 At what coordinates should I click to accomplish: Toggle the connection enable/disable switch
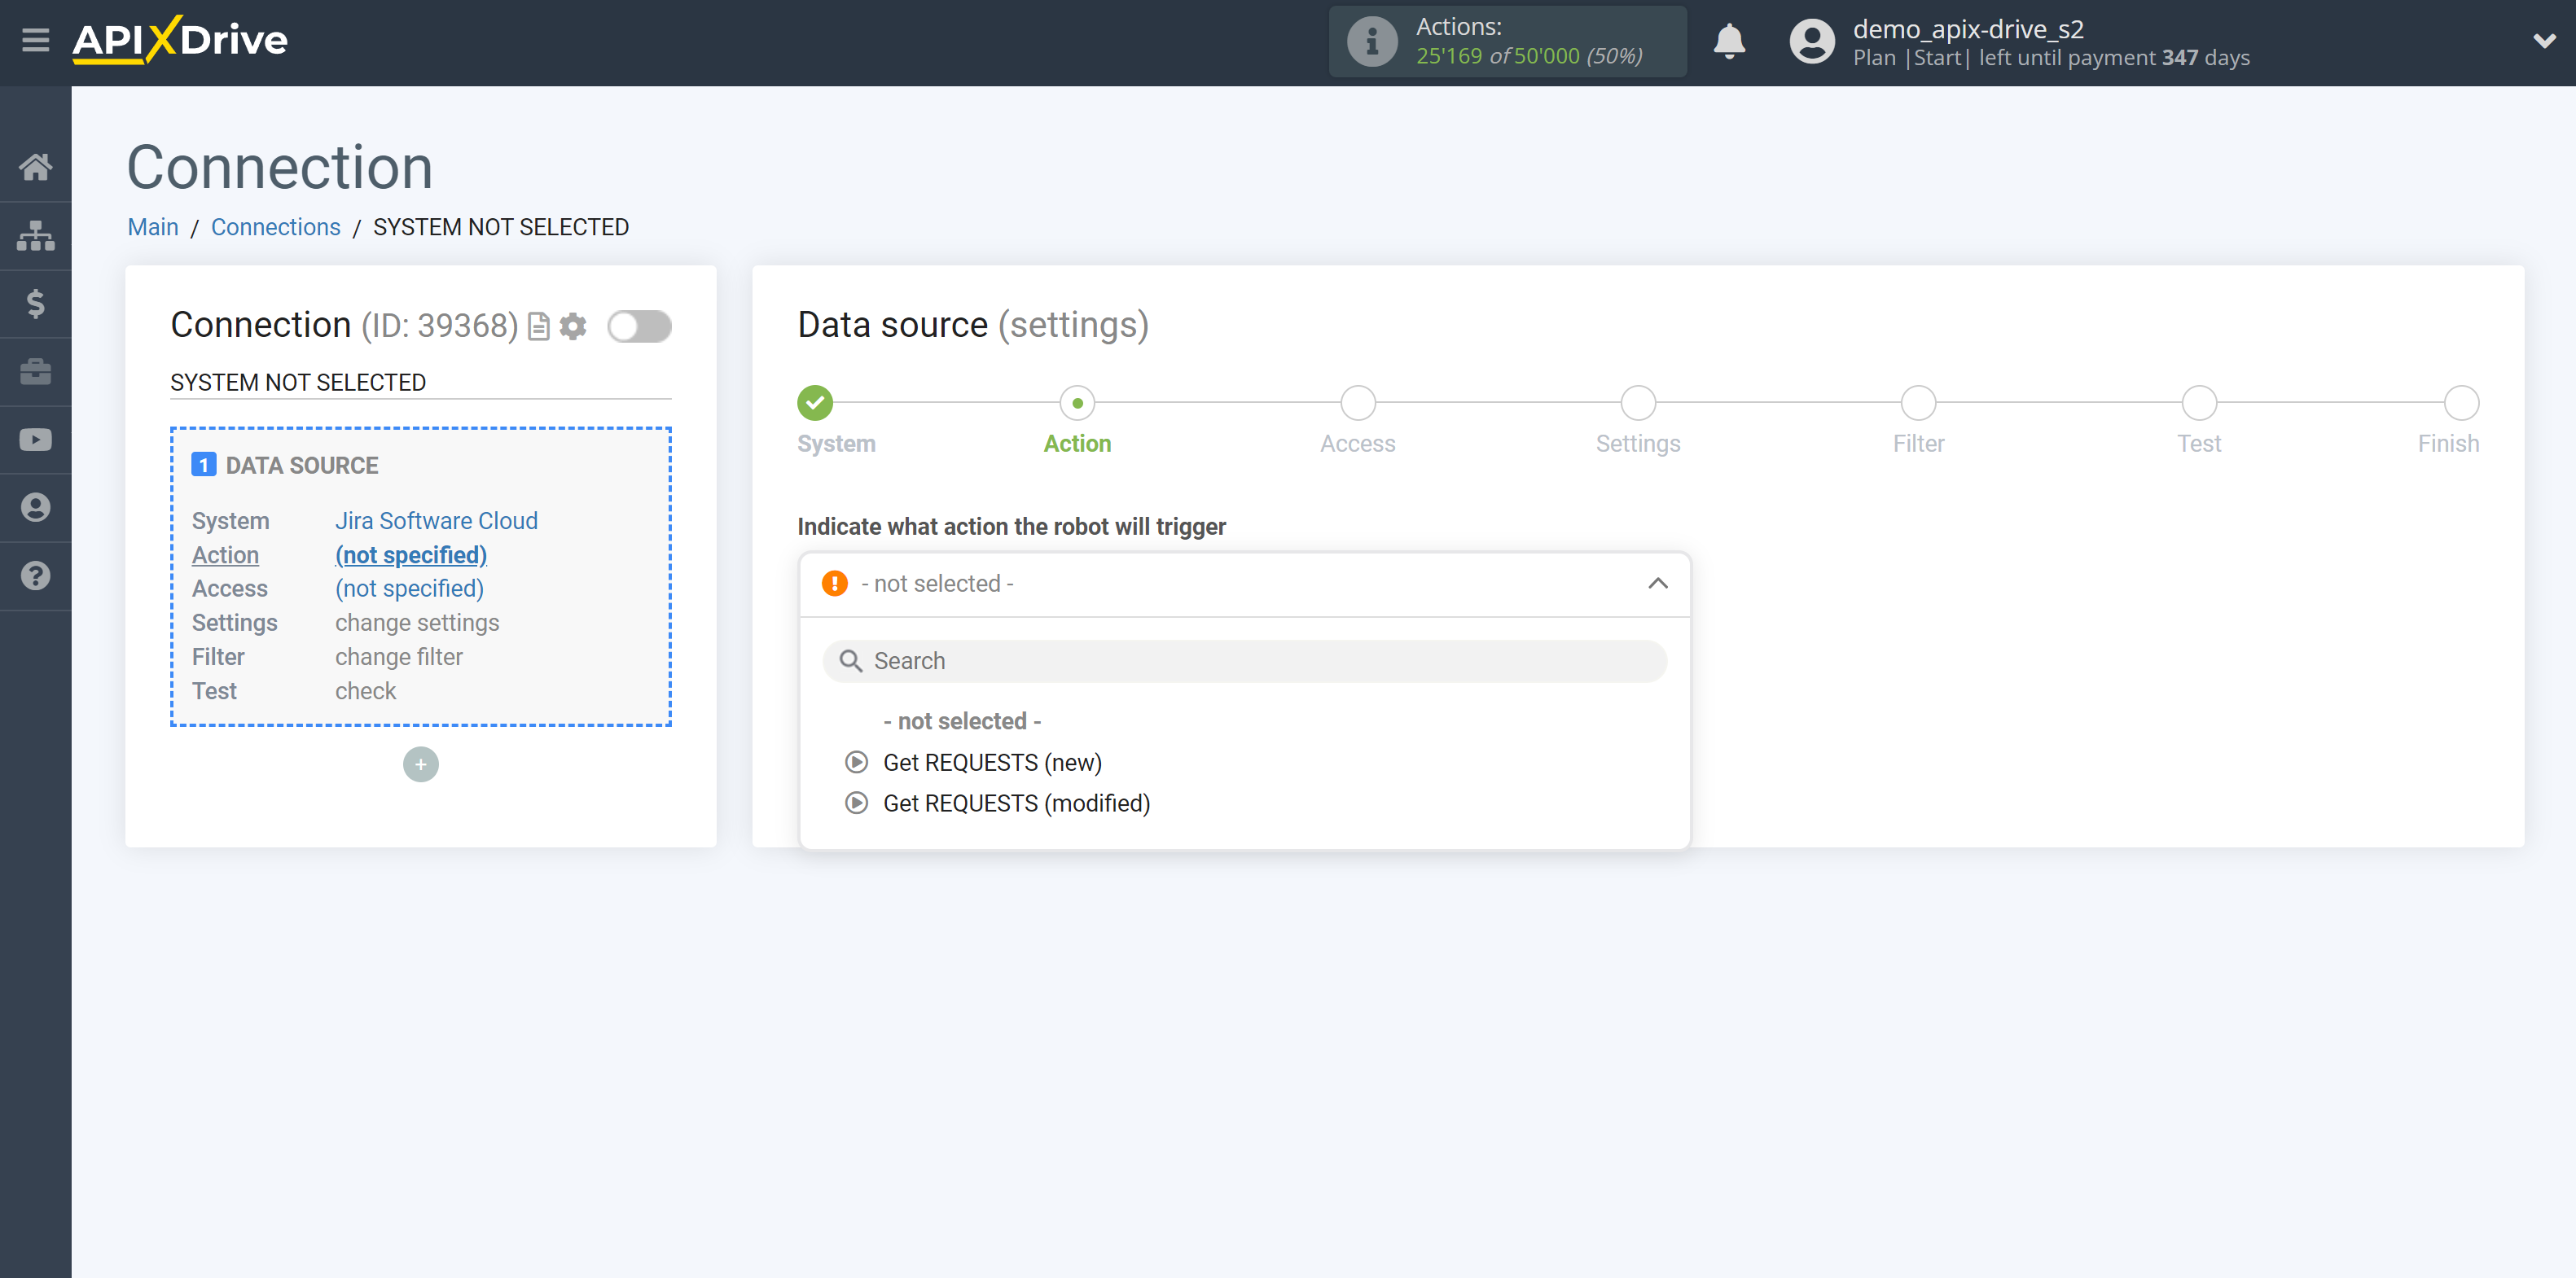[639, 326]
